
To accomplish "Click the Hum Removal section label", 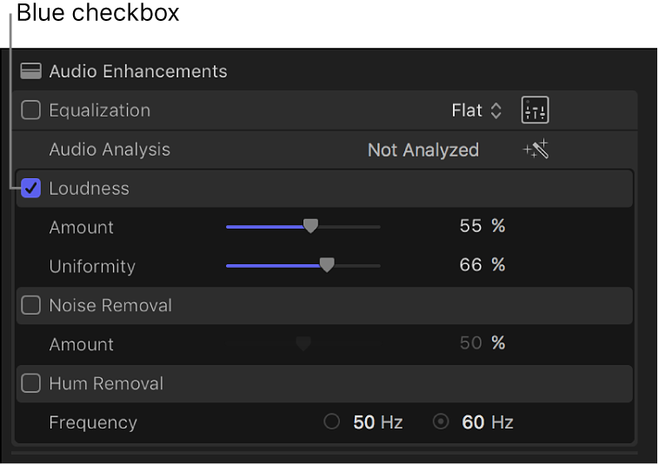I will [x=106, y=383].
